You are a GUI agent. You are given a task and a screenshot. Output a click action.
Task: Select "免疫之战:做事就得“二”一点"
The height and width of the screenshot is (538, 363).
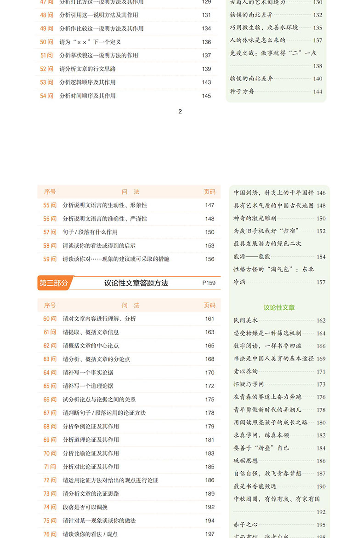[273, 53]
